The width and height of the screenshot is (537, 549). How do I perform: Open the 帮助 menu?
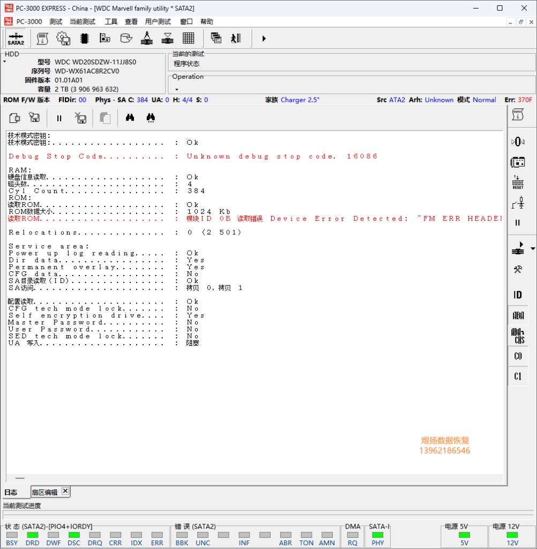(x=206, y=21)
